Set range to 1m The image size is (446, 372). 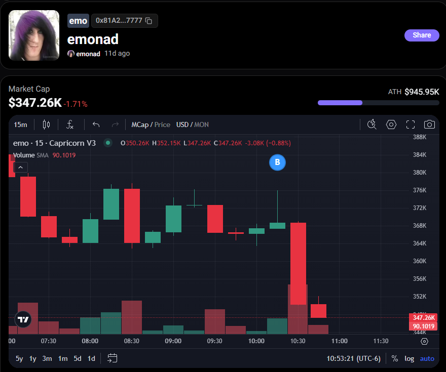pos(63,359)
